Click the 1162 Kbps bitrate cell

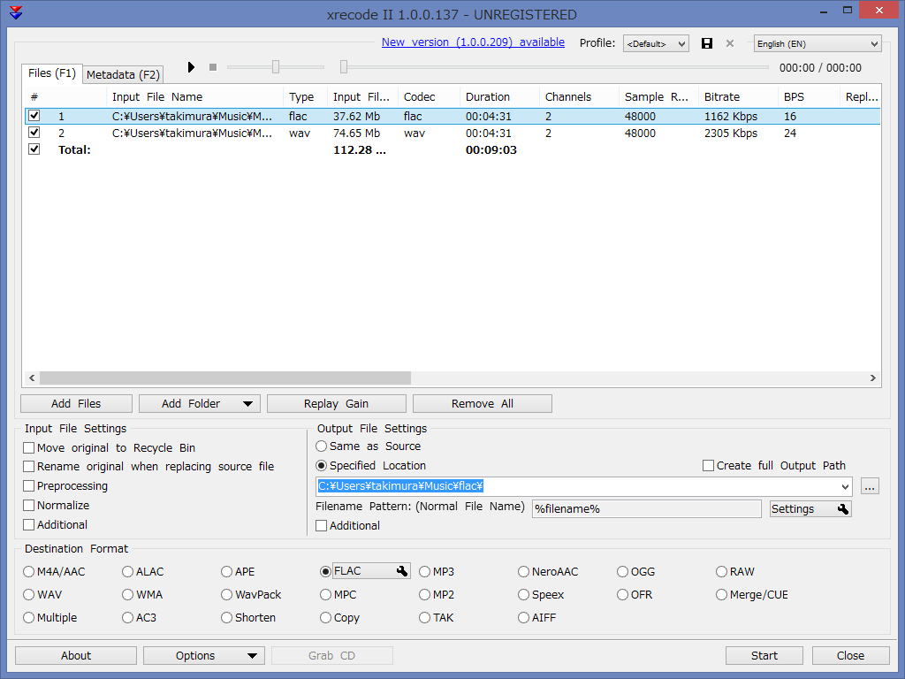(x=731, y=116)
